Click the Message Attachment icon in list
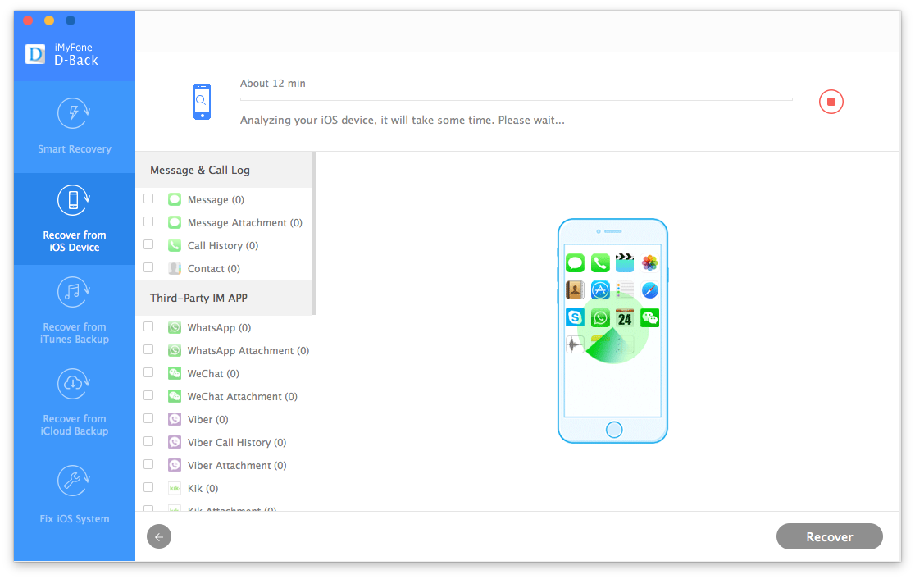This screenshot has height=579, width=915. (175, 222)
